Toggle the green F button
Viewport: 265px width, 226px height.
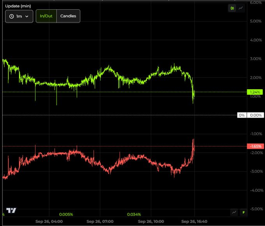pyautogui.click(x=244, y=212)
